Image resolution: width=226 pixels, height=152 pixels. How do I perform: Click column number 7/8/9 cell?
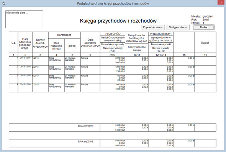112,55
